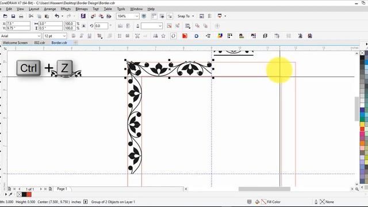Click the Print icon
The width and height of the screenshot is (368, 207).
21,16
